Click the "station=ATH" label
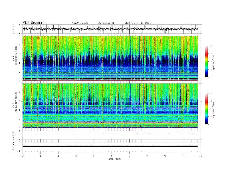Screen dimensions: 226x175 click(106, 23)
